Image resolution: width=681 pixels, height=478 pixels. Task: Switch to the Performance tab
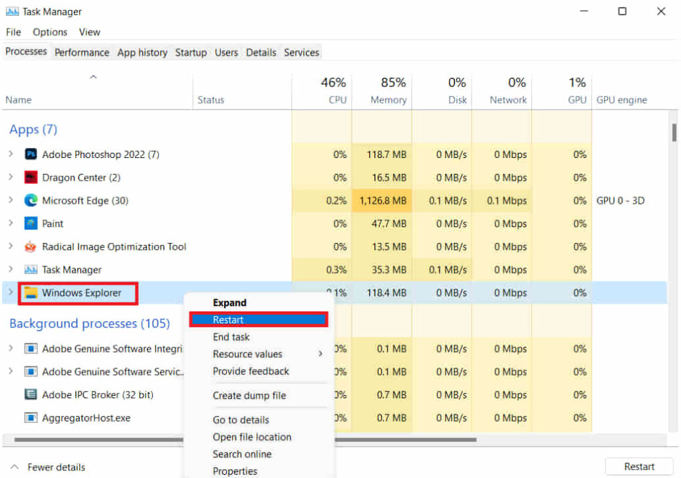coord(82,52)
